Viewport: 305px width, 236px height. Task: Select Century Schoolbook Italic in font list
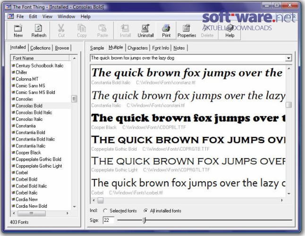[x=40, y=66]
